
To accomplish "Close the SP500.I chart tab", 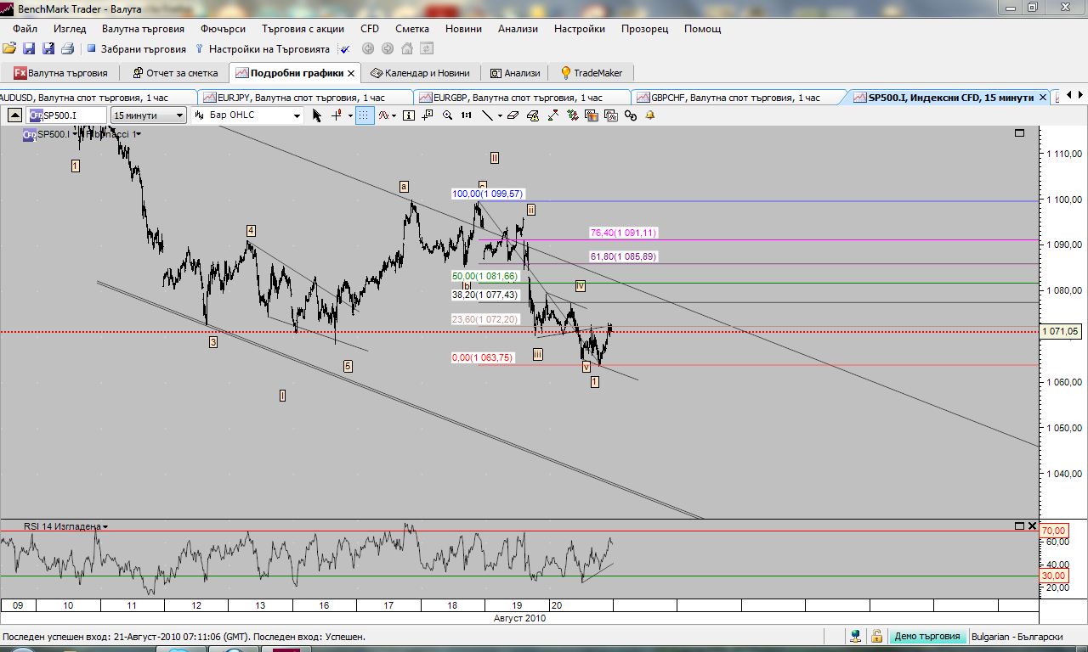I will [x=1043, y=98].
